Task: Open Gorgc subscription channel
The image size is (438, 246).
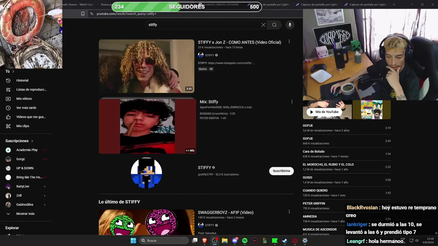Action: (21, 159)
